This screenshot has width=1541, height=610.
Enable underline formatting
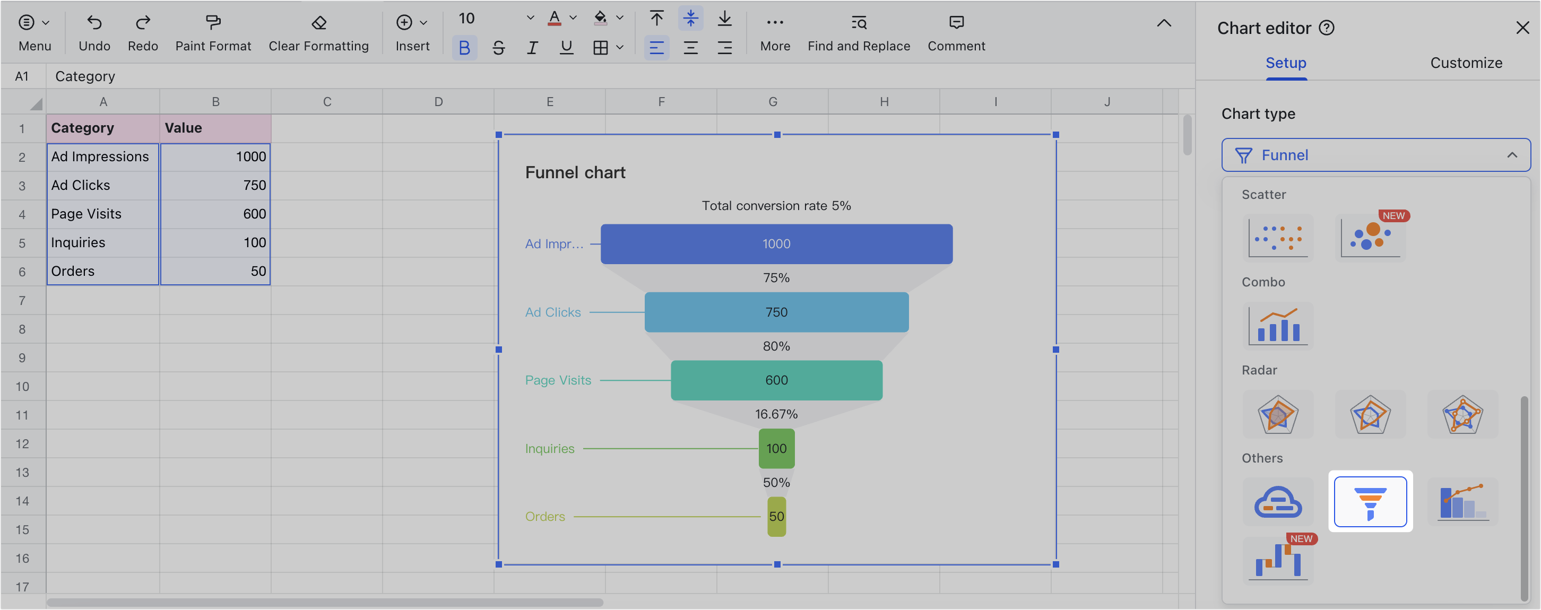[x=565, y=48]
